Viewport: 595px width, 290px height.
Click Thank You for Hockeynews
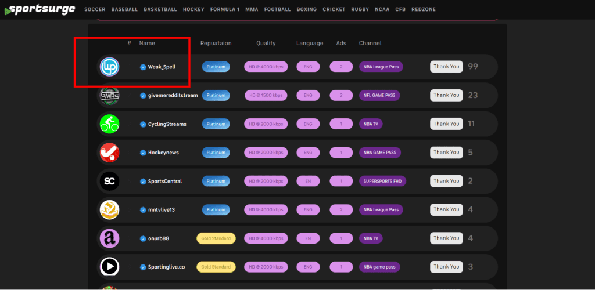tap(446, 152)
